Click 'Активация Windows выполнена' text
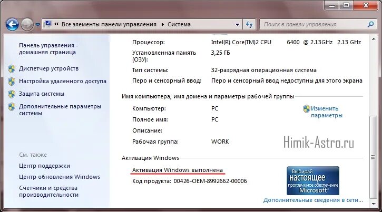The width and height of the screenshot is (382, 212). pos(178,170)
